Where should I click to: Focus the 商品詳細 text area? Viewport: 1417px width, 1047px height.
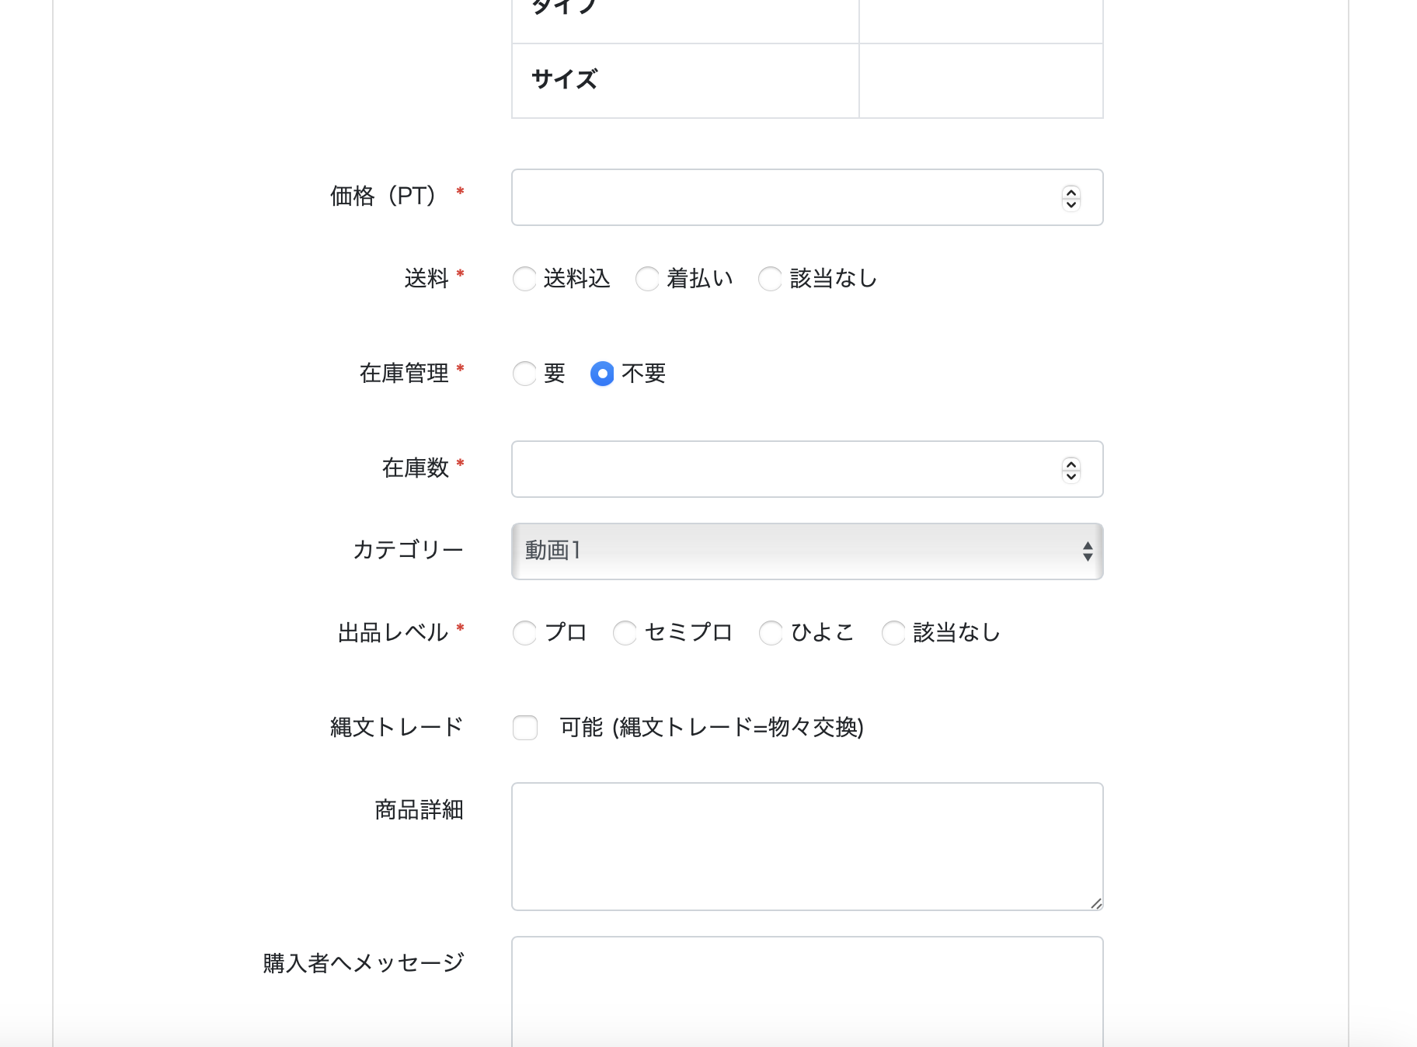(806, 846)
